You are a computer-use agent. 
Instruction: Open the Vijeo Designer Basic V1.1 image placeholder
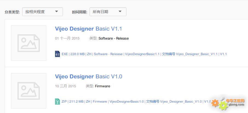tap(28, 43)
